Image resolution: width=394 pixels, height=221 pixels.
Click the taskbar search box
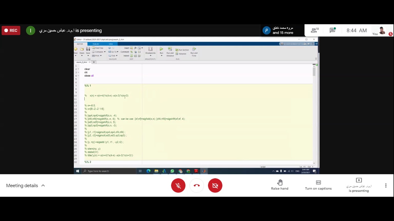[108, 171]
